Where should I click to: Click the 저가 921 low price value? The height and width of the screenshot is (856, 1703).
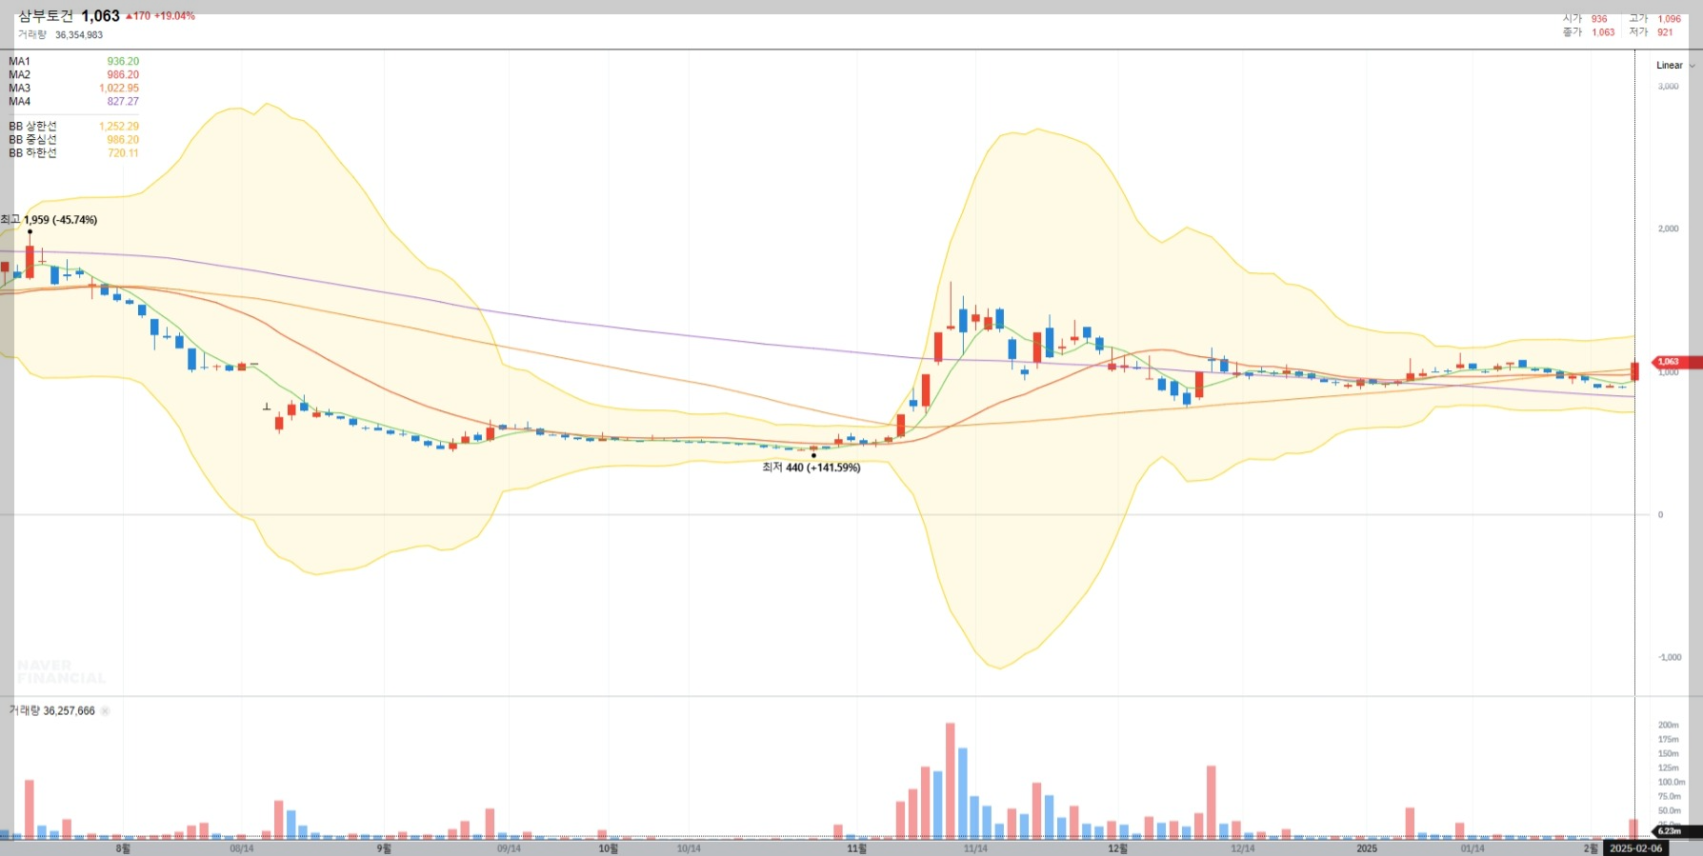point(1665,32)
